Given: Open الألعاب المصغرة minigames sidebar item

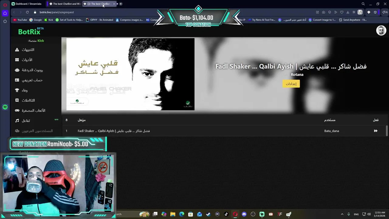Looking at the screenshot, I should pos(33,110).
